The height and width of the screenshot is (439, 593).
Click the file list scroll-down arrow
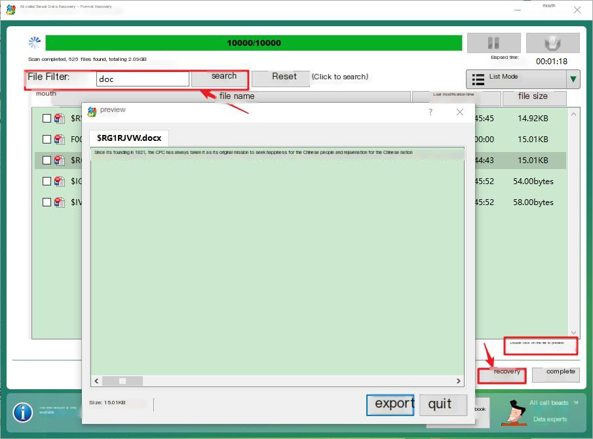574,333
